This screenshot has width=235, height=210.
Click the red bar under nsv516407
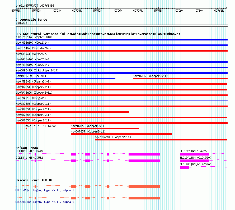coord(121,51)
